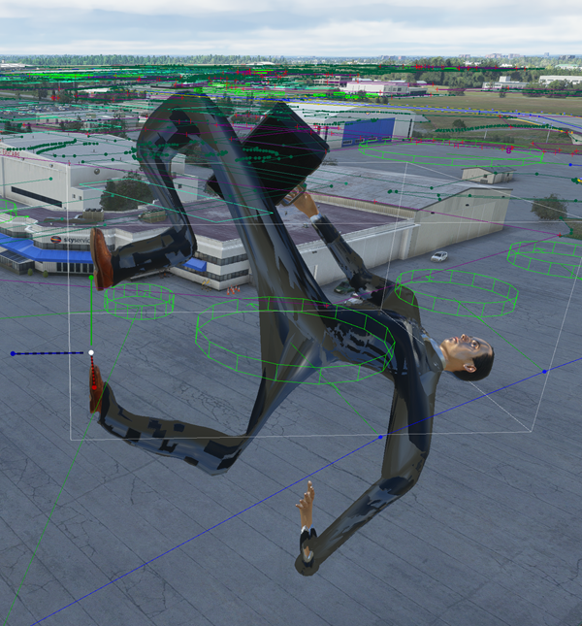Click the blue node on the lower blue line

click(380, 438)
